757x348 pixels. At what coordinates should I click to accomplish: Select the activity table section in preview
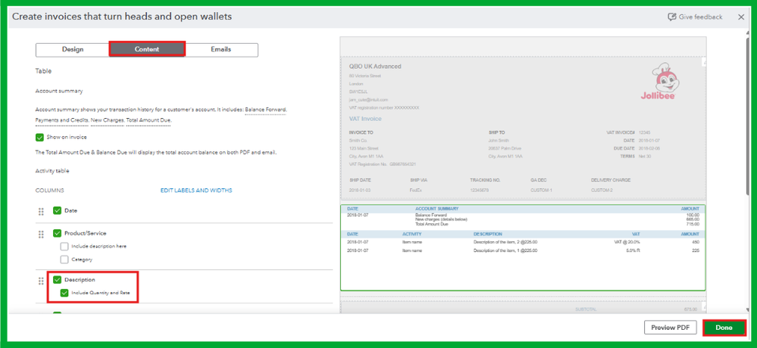523,247
